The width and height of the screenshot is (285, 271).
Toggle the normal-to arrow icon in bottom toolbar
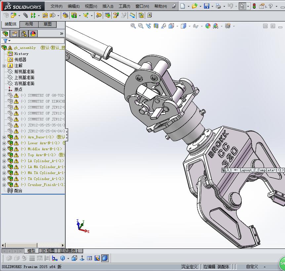[x=82, y=258]
